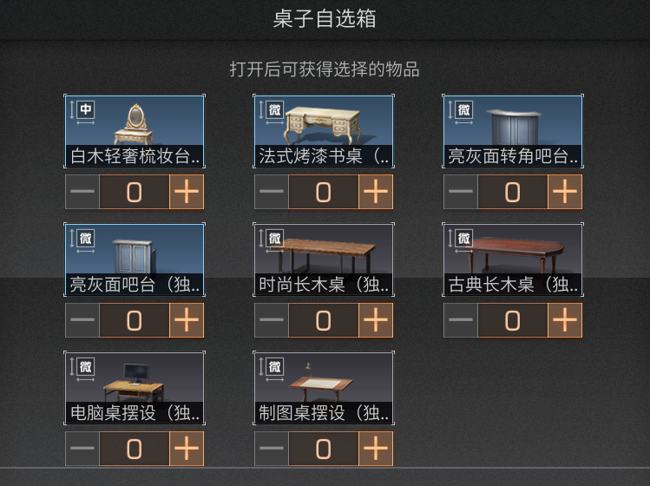Screen dimensions: 650x486
Task: Click the 中 size icon on vanity card
Action: click(86, 109)
